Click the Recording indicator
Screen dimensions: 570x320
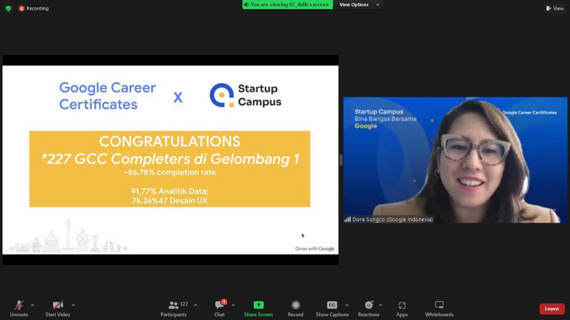[34, 9]
